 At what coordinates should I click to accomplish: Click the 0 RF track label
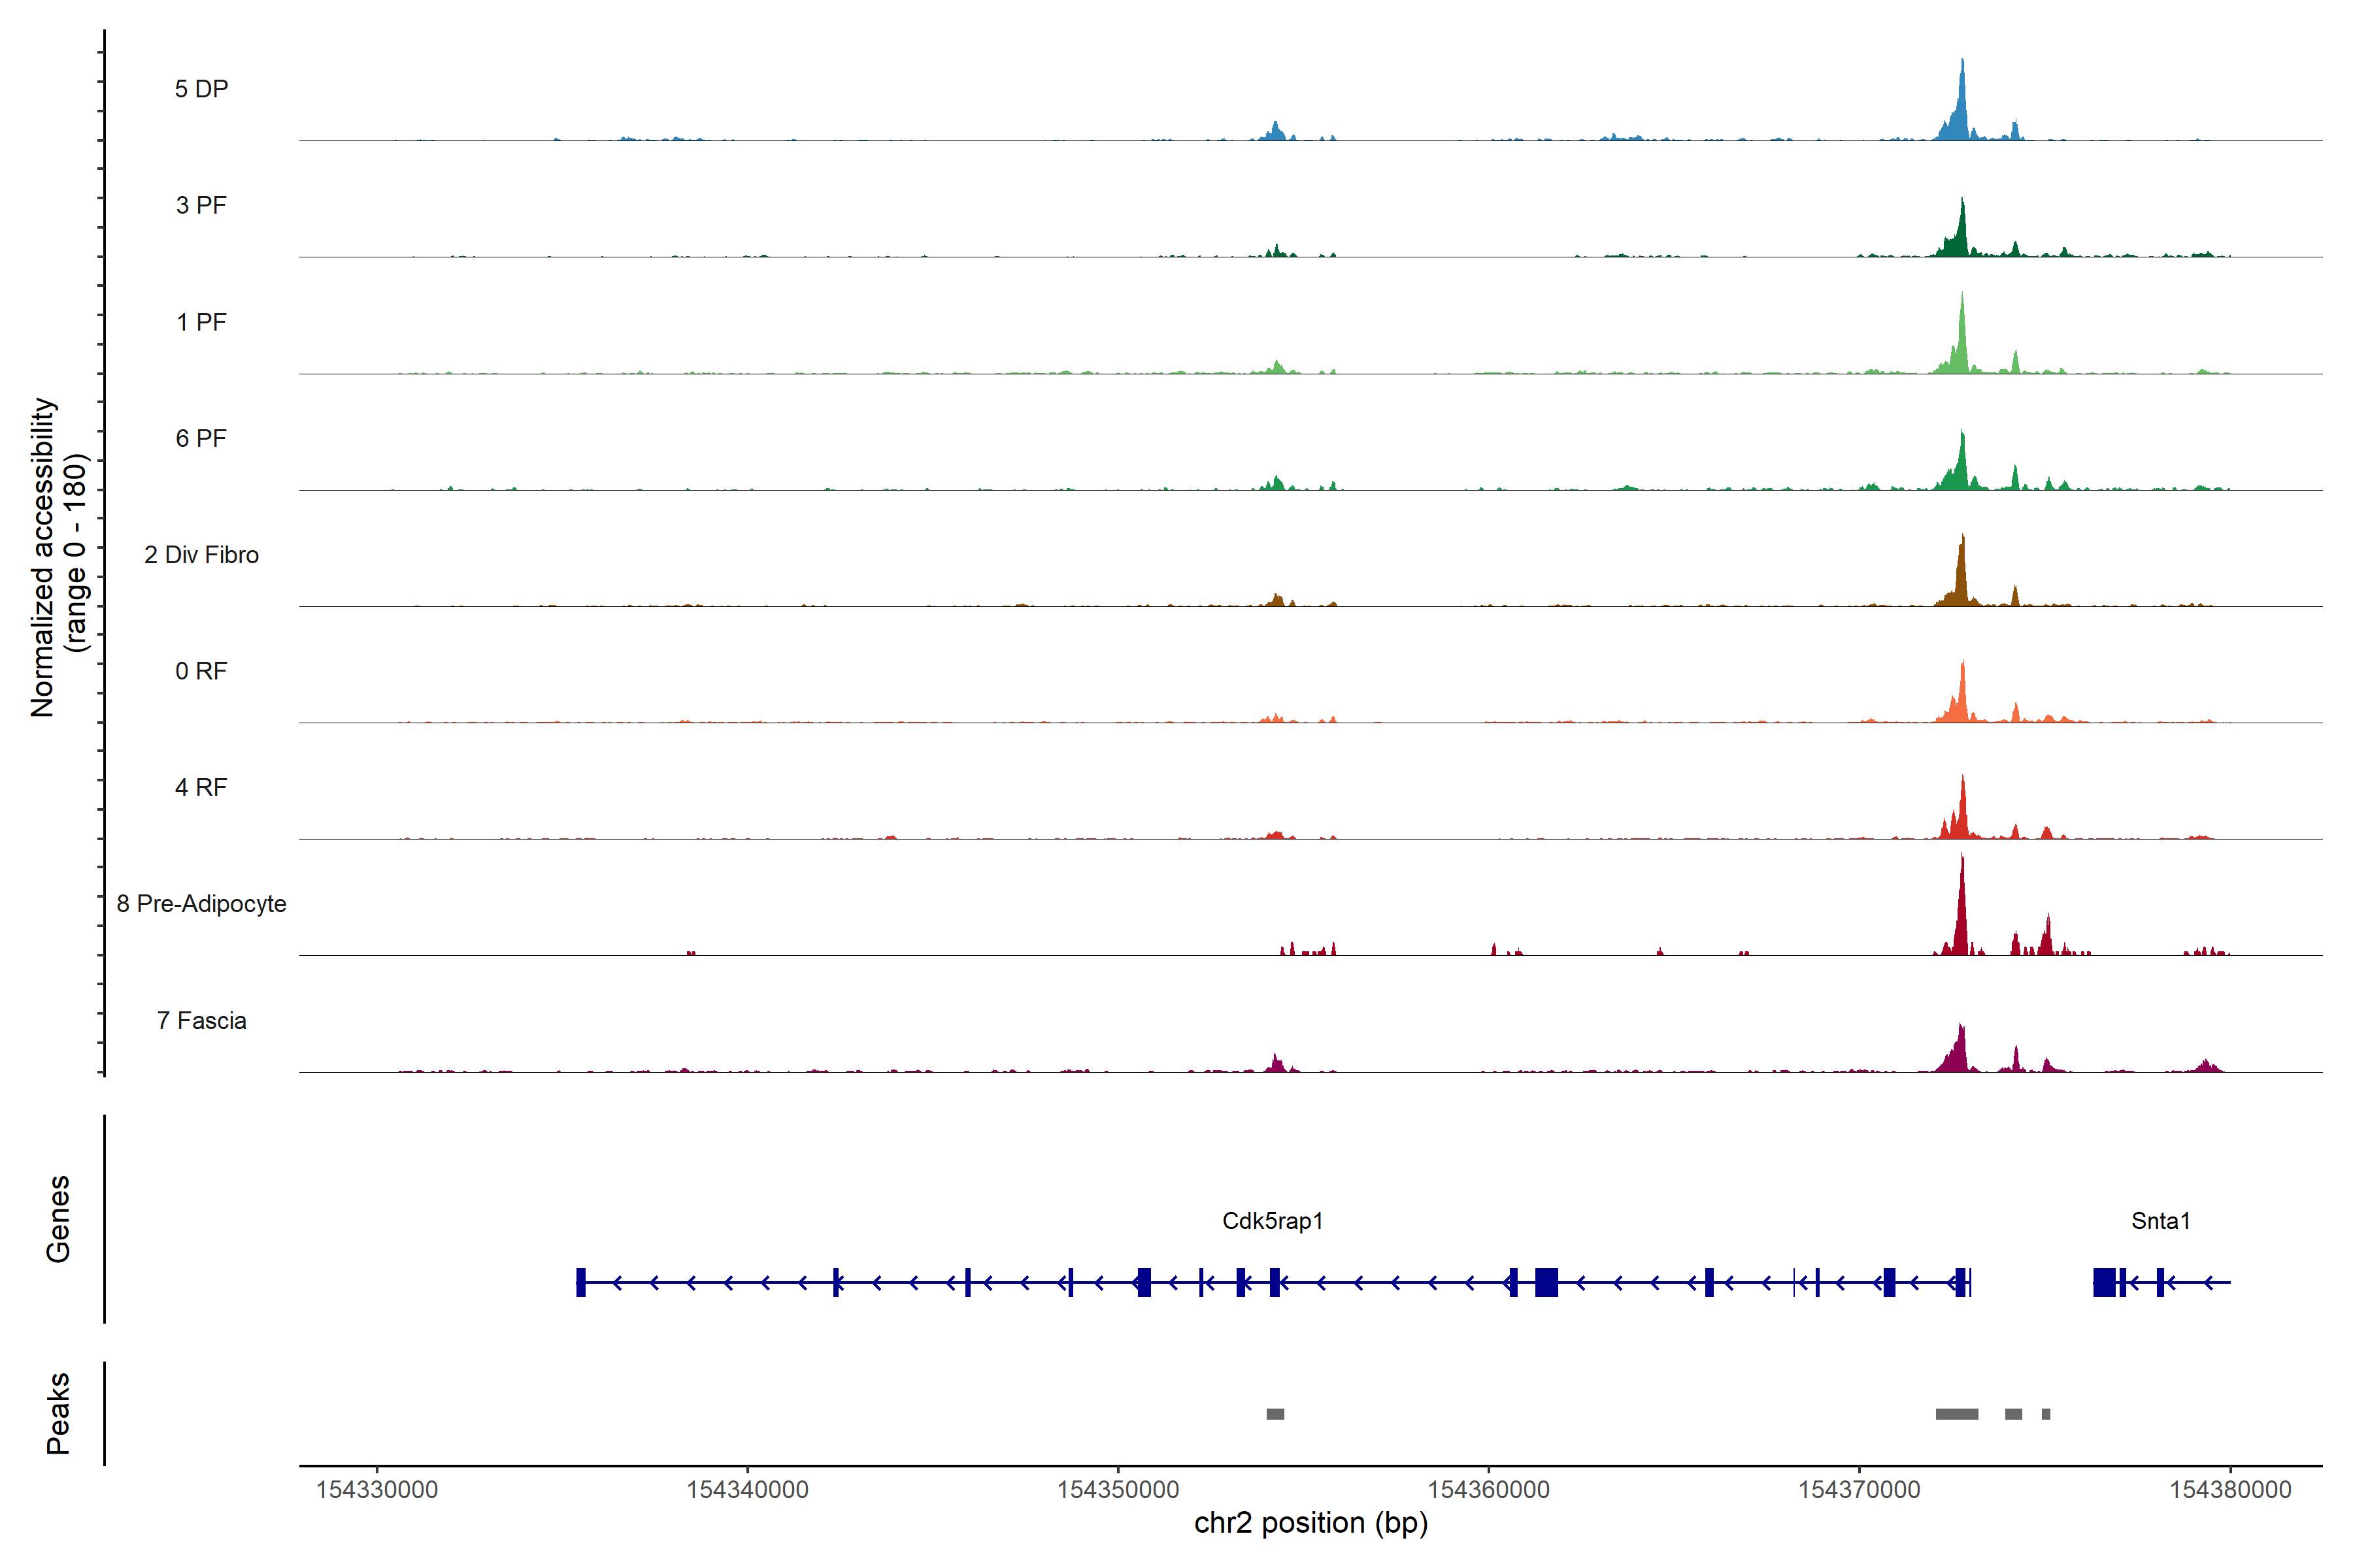tap(201, 671)
